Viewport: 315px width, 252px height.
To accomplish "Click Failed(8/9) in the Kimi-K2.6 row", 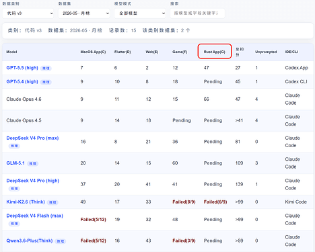I will pyautogui.click(x=184, y=202).
